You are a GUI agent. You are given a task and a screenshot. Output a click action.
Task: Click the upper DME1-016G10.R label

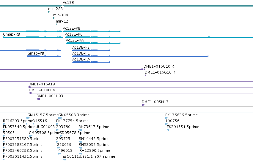(x=159, y=66)
